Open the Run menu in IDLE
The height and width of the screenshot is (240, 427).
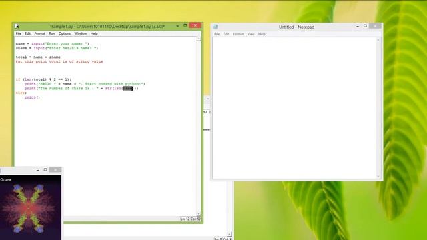pos(52,33)
